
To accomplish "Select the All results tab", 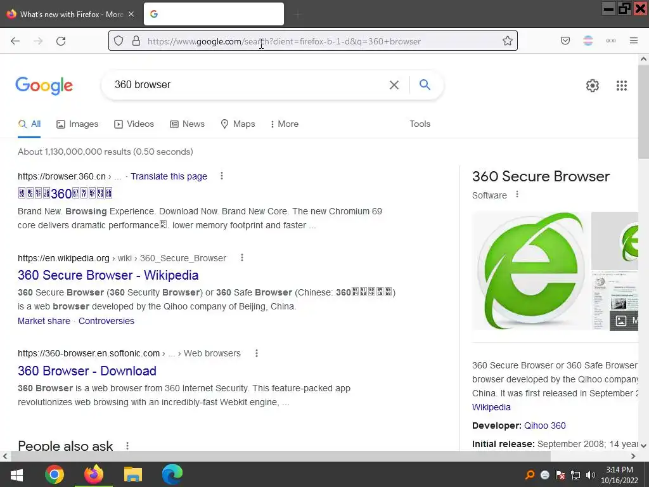I will pos(29,124).
